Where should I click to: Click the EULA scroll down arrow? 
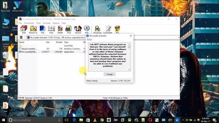pos(129,70)
